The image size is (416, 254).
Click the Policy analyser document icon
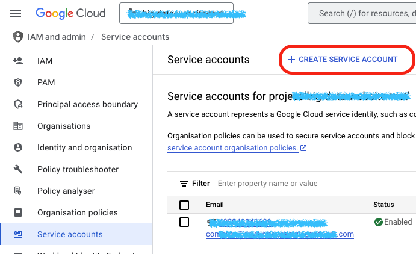18,191
